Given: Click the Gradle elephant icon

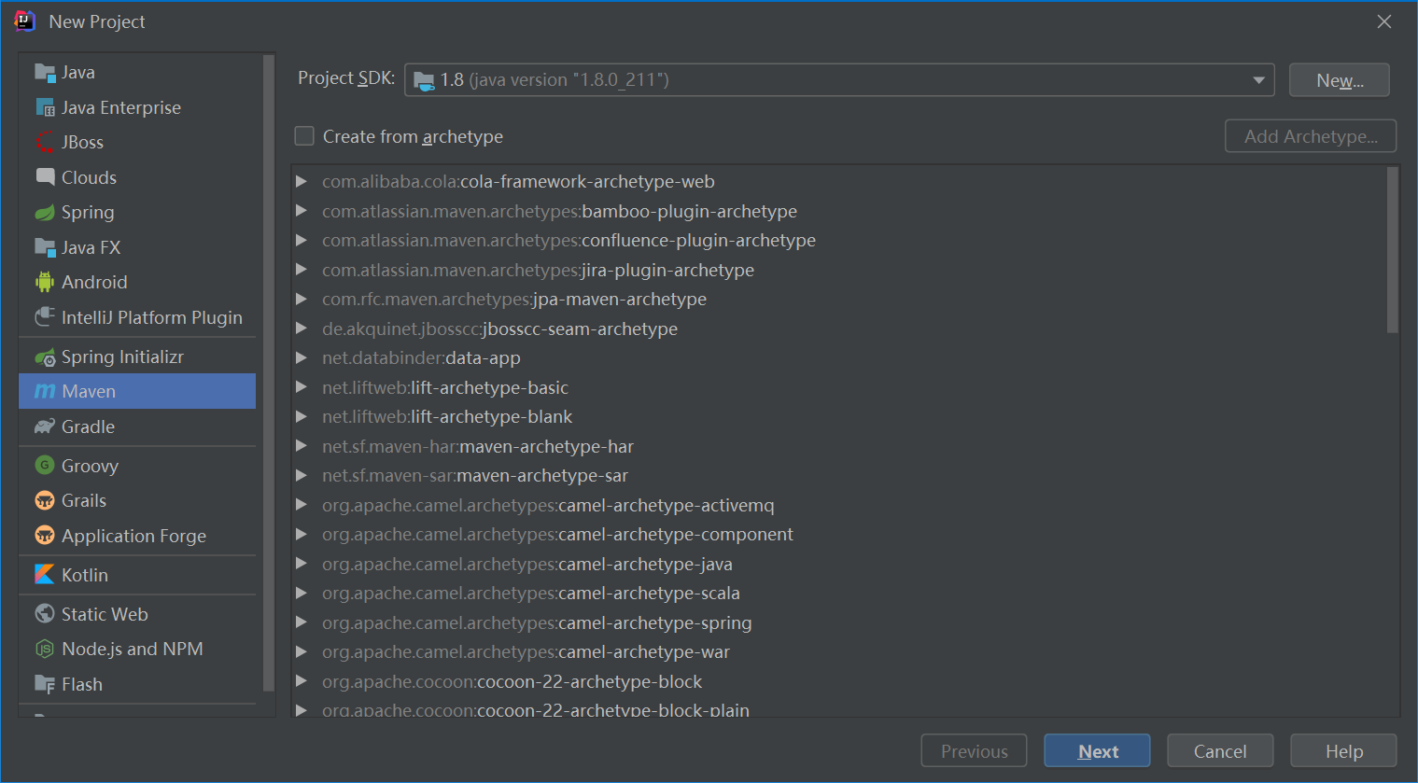Looking at the screenshot, I should 45,426.
